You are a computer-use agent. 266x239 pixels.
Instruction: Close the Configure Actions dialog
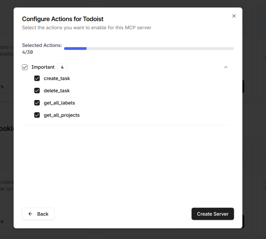(x=234, y=16)
